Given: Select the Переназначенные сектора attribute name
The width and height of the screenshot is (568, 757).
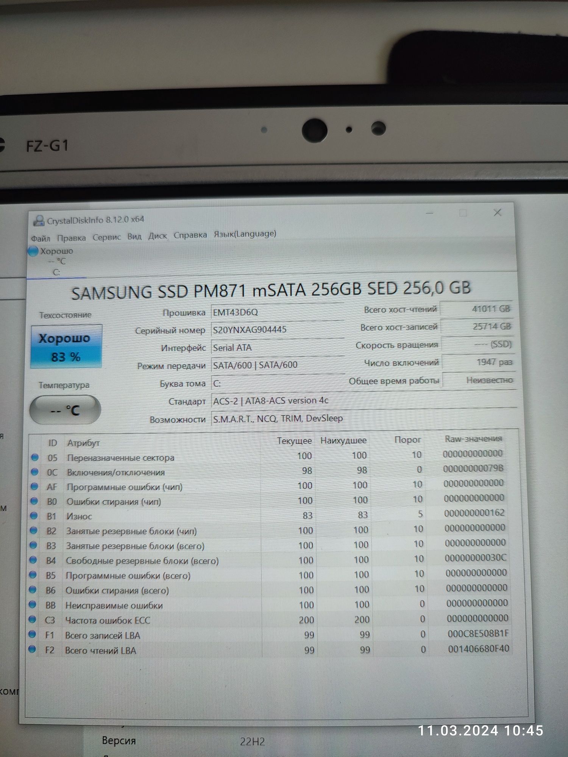Looking at the screenshot, I should 121,458.
